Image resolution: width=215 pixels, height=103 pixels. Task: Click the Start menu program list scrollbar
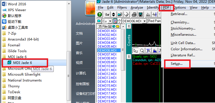[x=69, y=76]
